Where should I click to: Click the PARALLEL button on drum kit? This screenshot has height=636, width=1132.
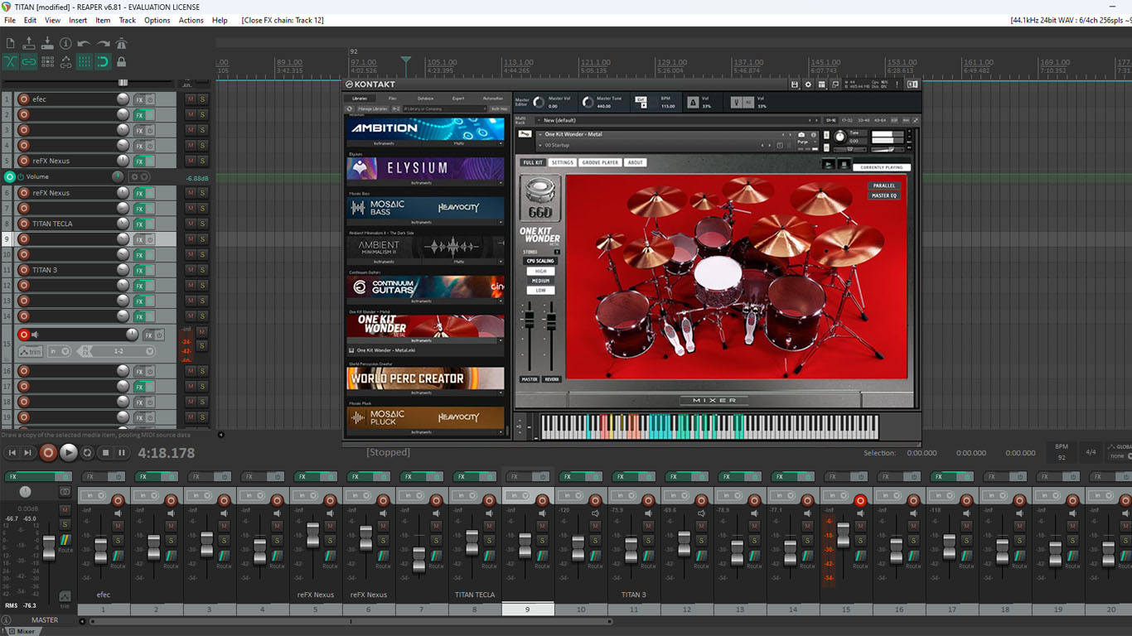[x=884, y=185]
